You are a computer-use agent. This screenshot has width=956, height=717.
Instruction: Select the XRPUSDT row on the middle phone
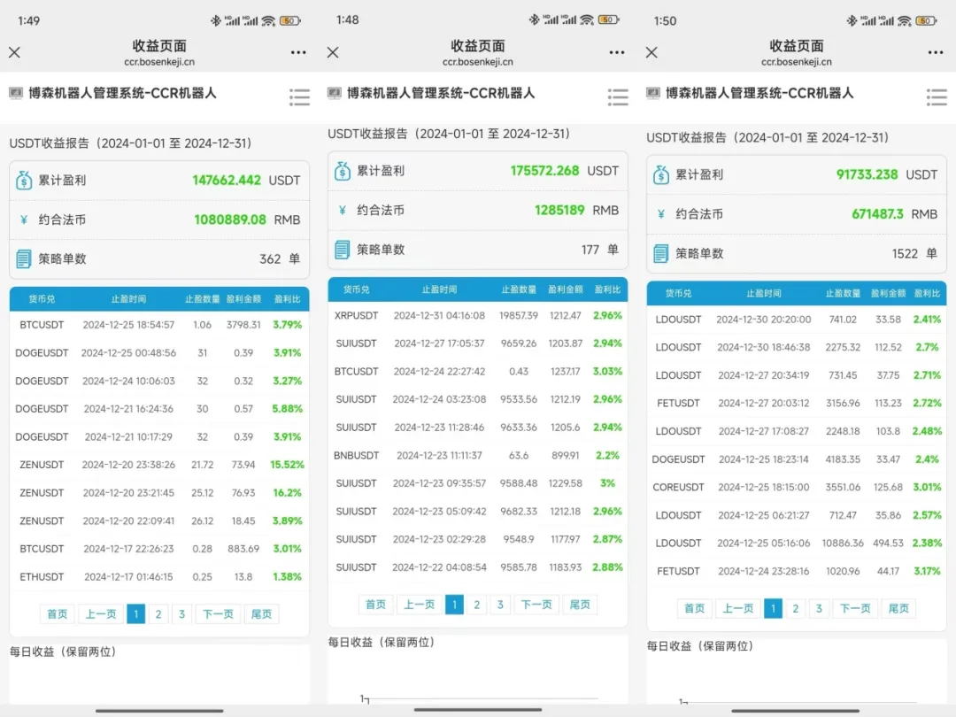tap(478, 315)
